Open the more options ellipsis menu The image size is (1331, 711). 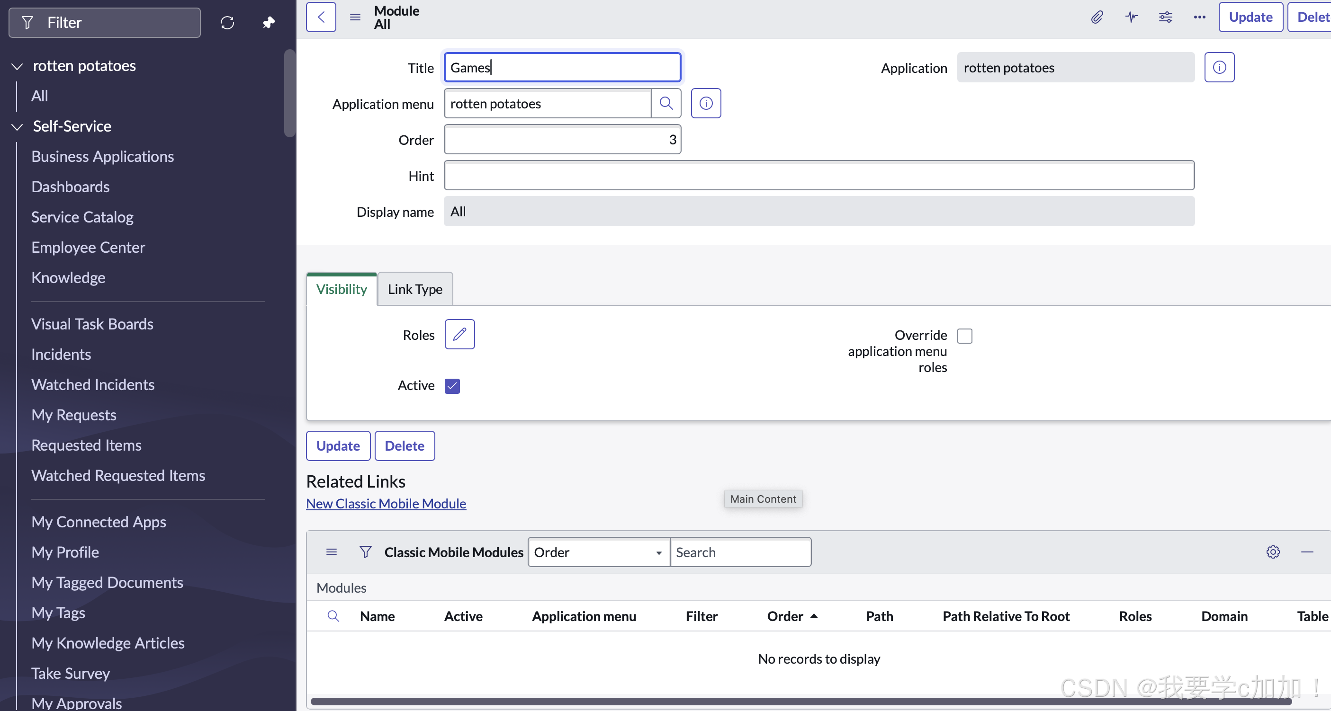tap(1199, 17)
